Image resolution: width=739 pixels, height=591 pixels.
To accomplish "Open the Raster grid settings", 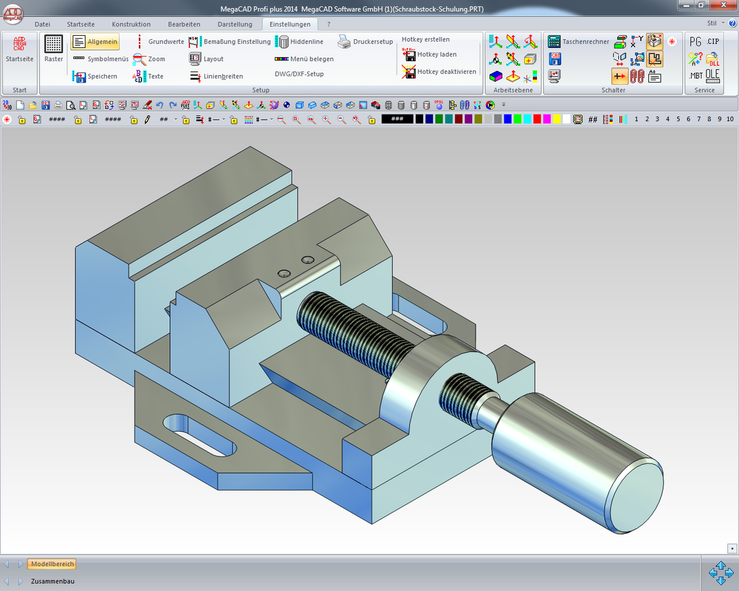I will [x=54, y=49].
